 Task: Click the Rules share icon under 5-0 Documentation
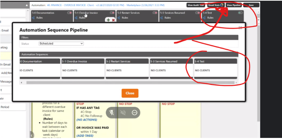coord(33,18)
